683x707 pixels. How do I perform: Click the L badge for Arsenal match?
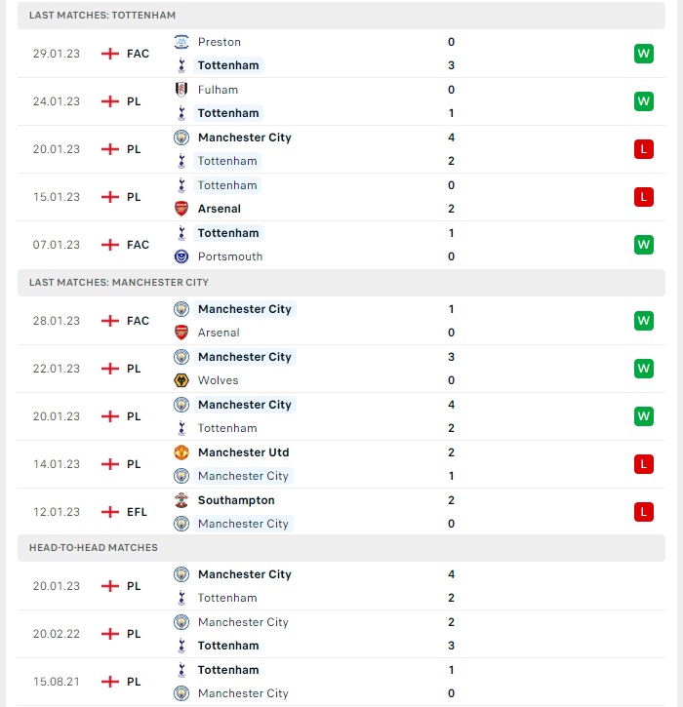[x=643, y=197]
